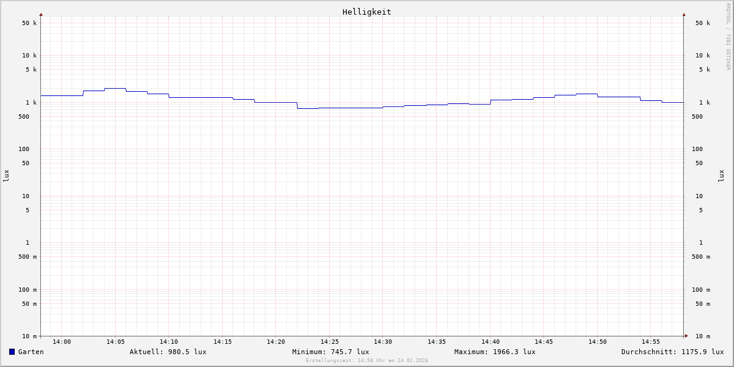Click the right vertical lux axis label

pyautogui.click(x=721, y=176)
